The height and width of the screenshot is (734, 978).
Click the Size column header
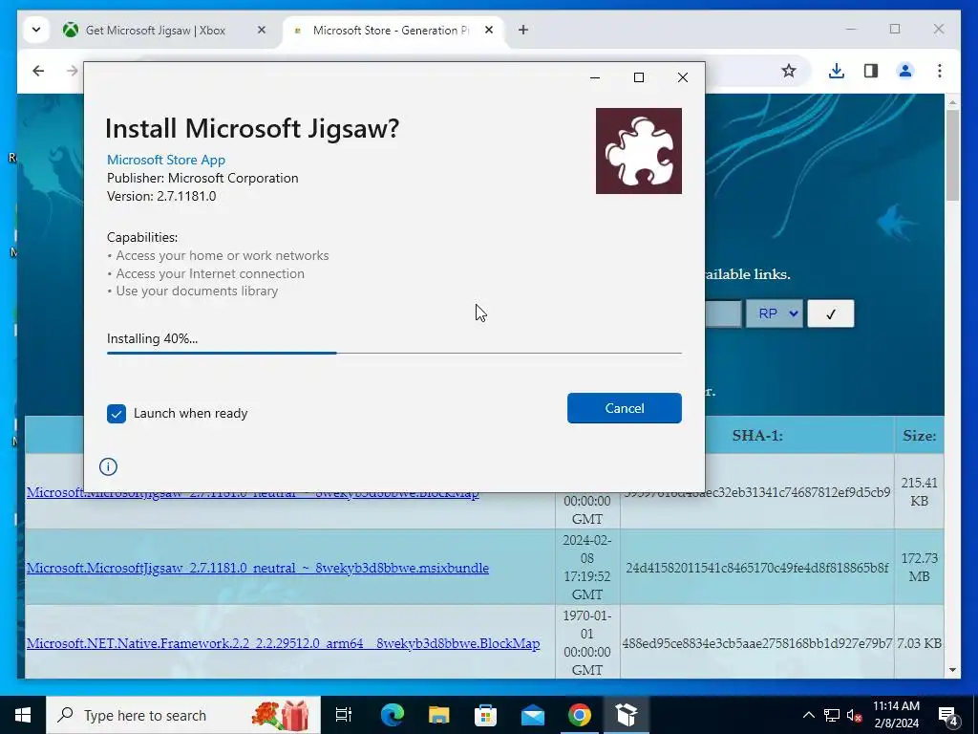click(x=920, y=435)
